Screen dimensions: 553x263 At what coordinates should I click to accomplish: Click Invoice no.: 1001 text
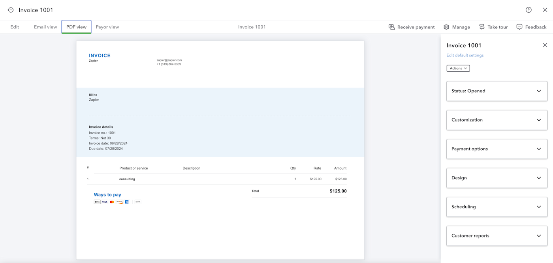[102, 133]
